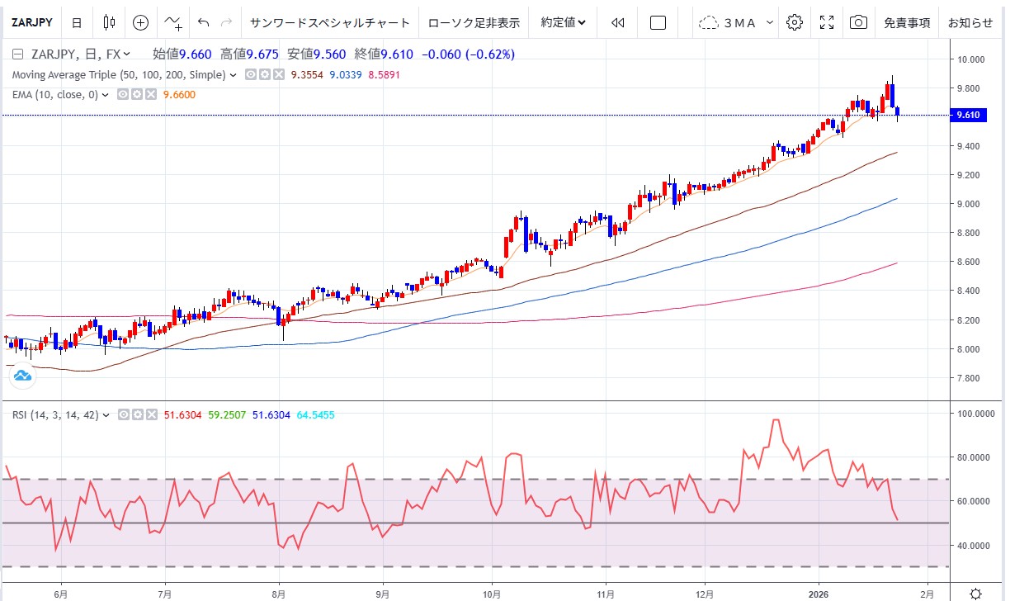Expand the ZARJPY, 日, FX legend chevron

pos(127,54)
